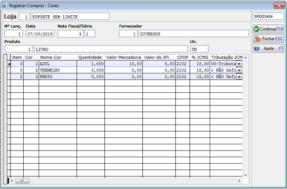Click the Cor number 3 cell
This screenshot has height=189, width=287.
click(x=31, y=77)
